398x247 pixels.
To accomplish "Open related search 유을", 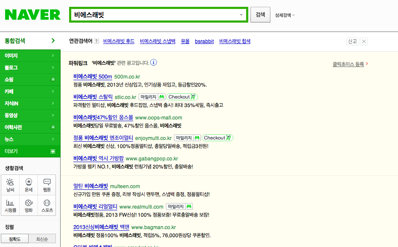I will tap(185, 41).
